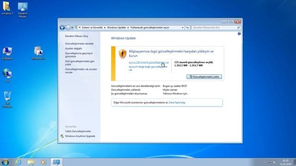This screenshot has height=166, width=296.
Task: Open Denetim Masası Giriş link
Action: pos(76,36)
